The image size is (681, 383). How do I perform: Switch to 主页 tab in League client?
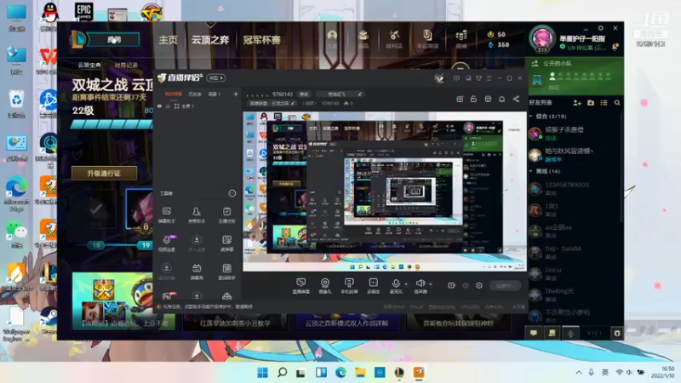168,40
